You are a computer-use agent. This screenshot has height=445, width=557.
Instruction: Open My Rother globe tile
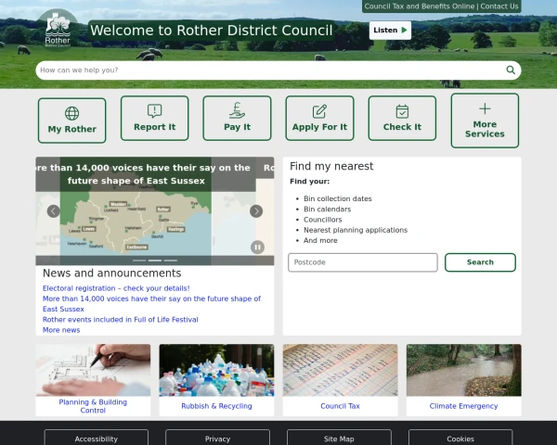[72, 120]
